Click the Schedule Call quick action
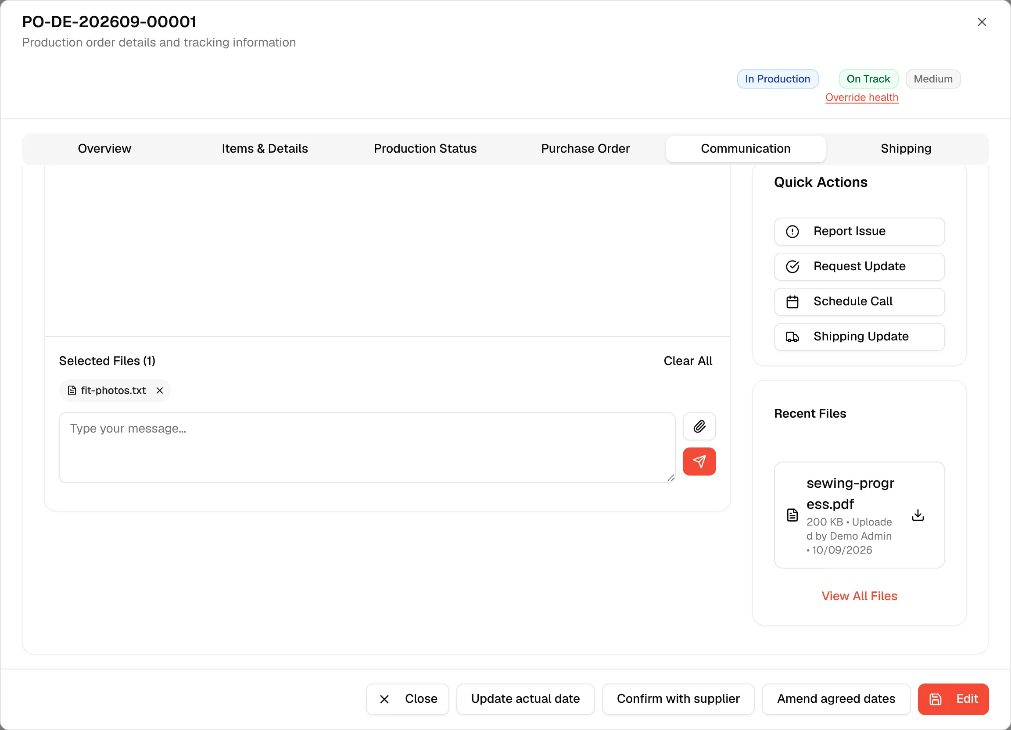The height and width of the screenshot is (730, 1011). (x=859, y=302)
